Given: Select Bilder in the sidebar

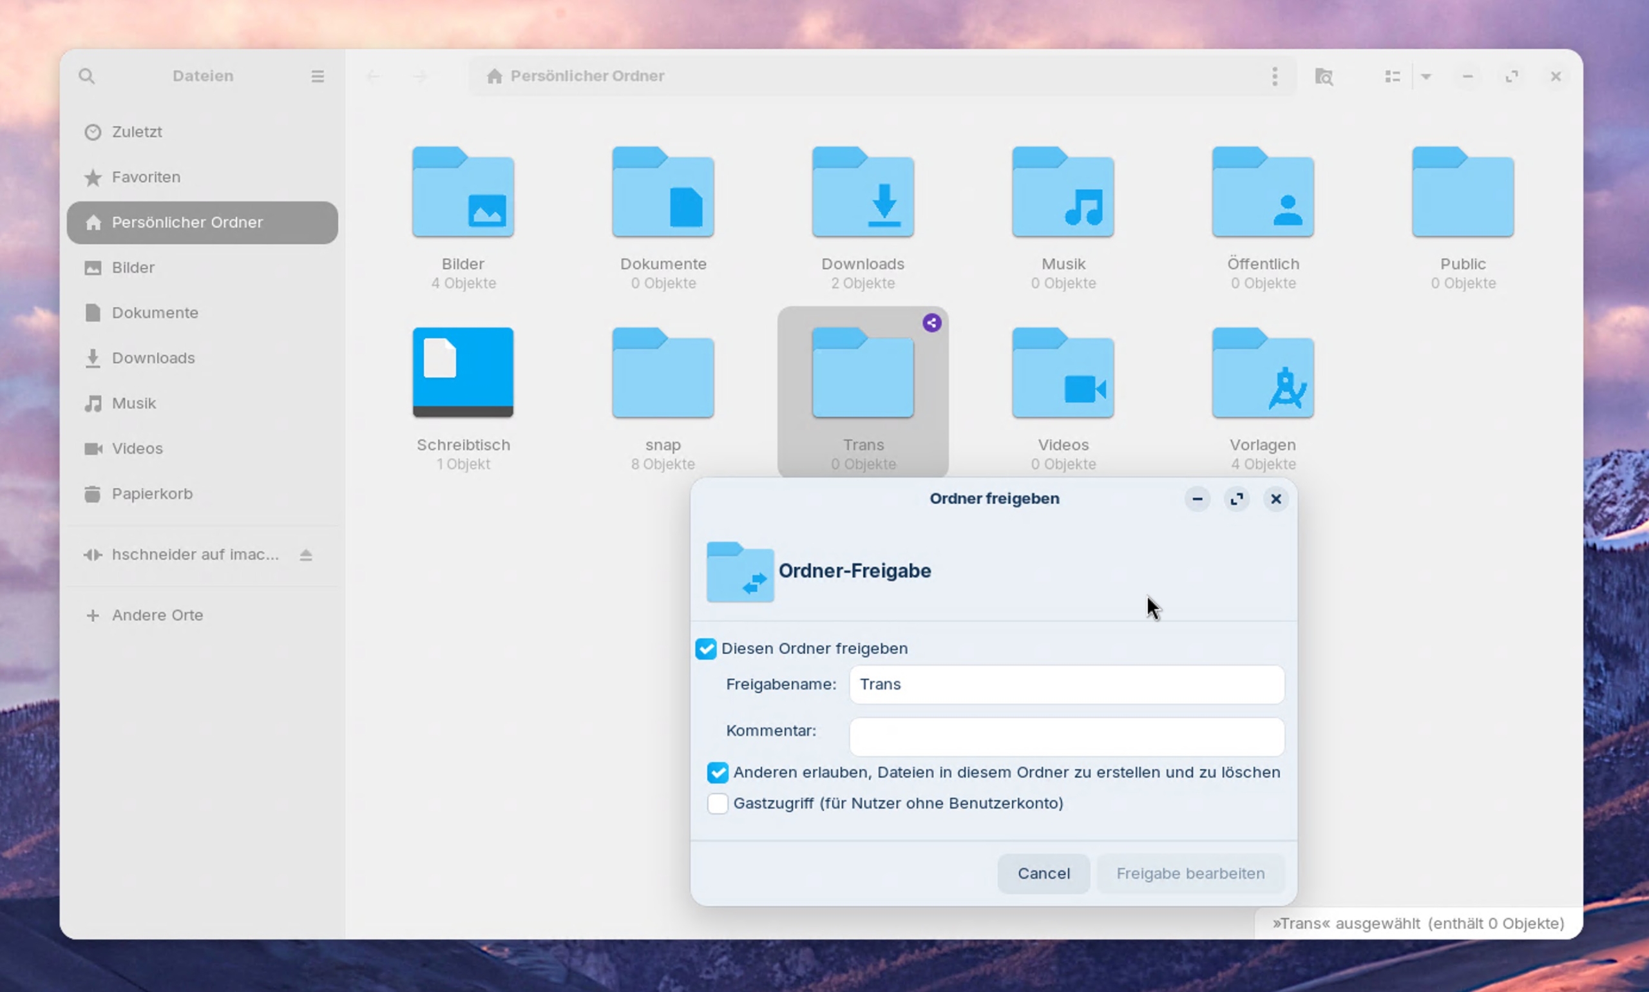Looking at the screenshot, I should click(134, 267).
